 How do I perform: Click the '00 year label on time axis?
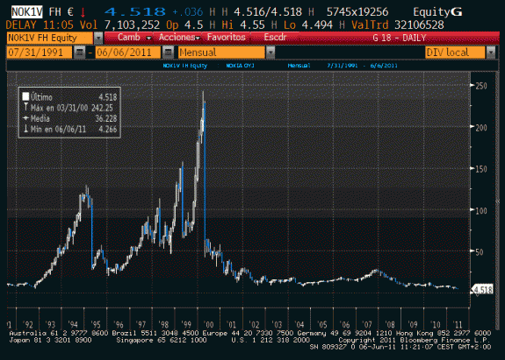[209, 324]
